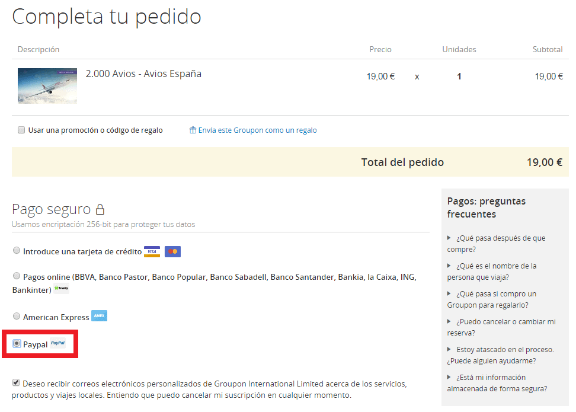576x412 pixels.
Task: Click the padlock icon beside Pago seguro
Action: point(100,209)
